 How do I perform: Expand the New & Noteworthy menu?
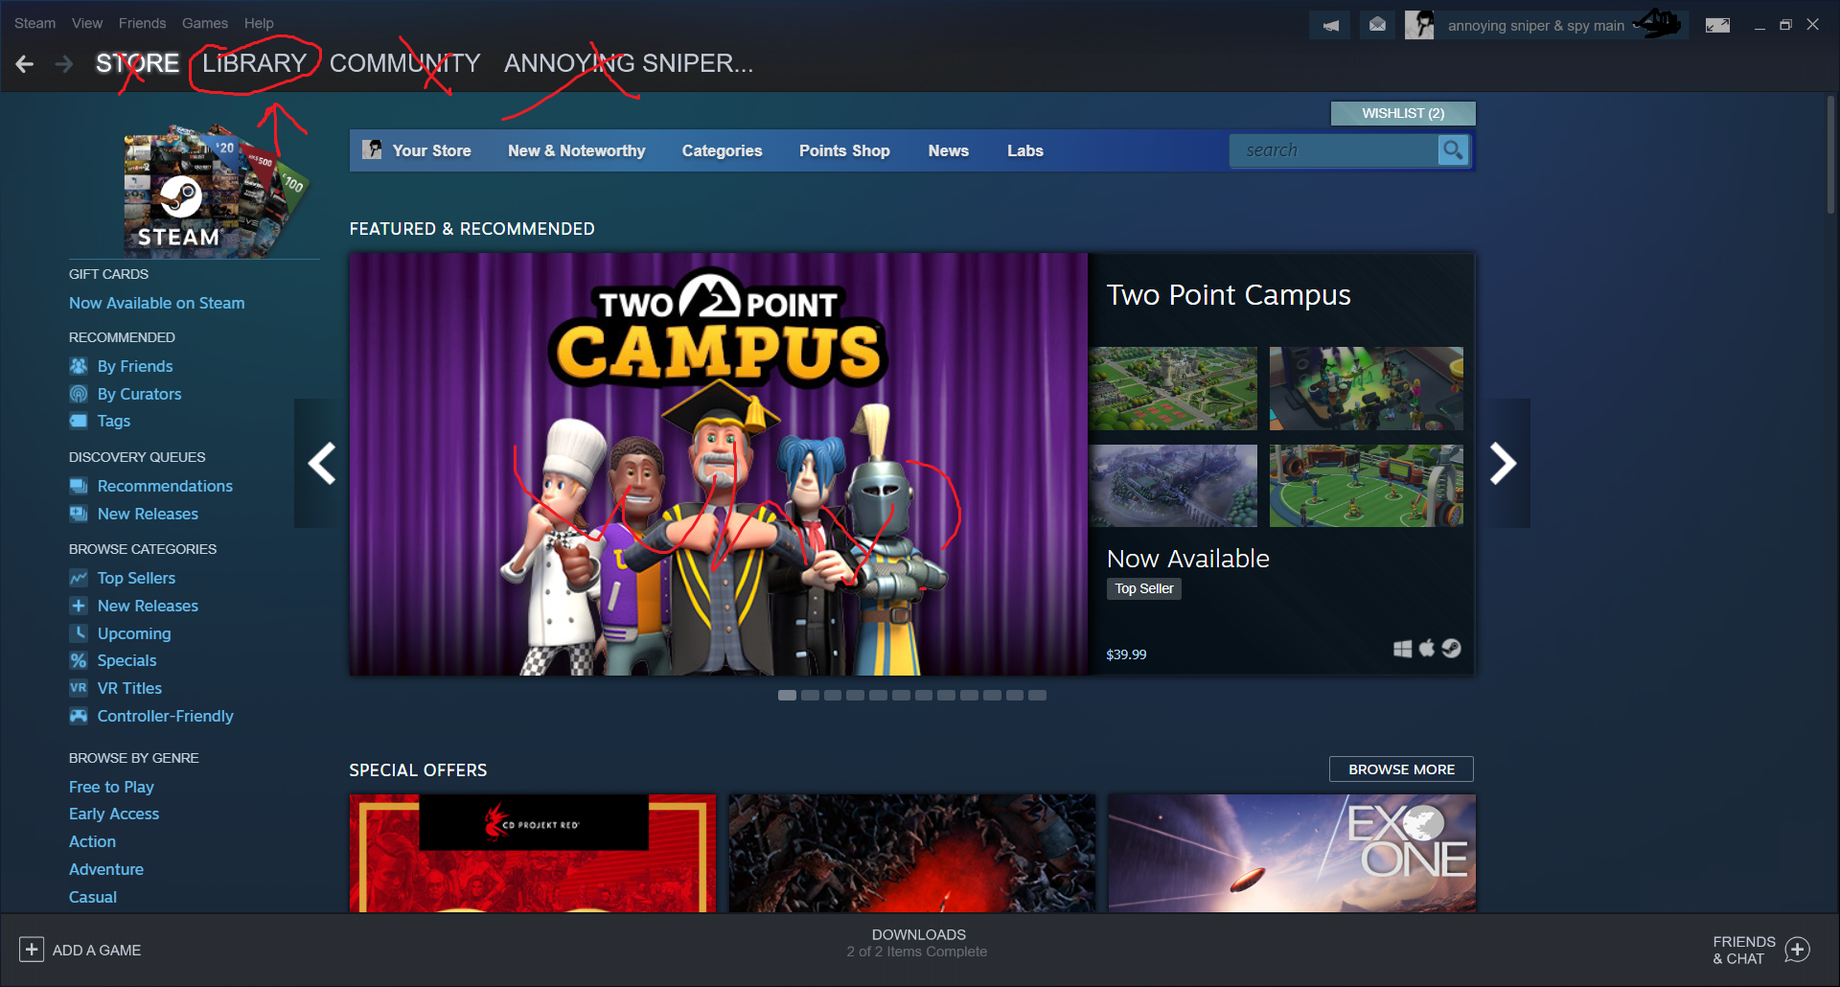click(x=577, y=150)
